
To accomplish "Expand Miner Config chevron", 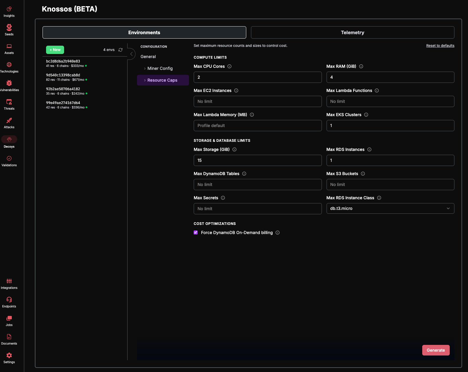I will coord(145,68).
